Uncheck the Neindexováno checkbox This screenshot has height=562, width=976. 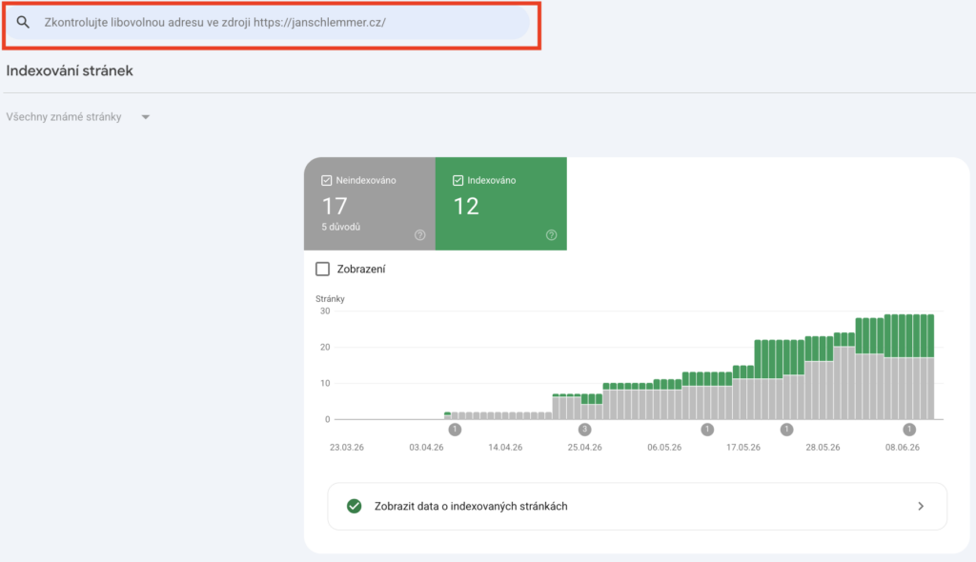[326, 180]
